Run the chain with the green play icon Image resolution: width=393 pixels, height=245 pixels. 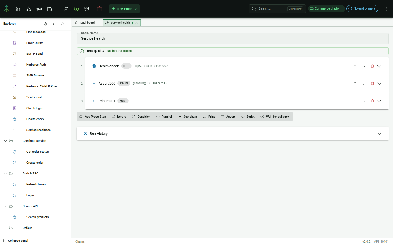tap(76, 9)
